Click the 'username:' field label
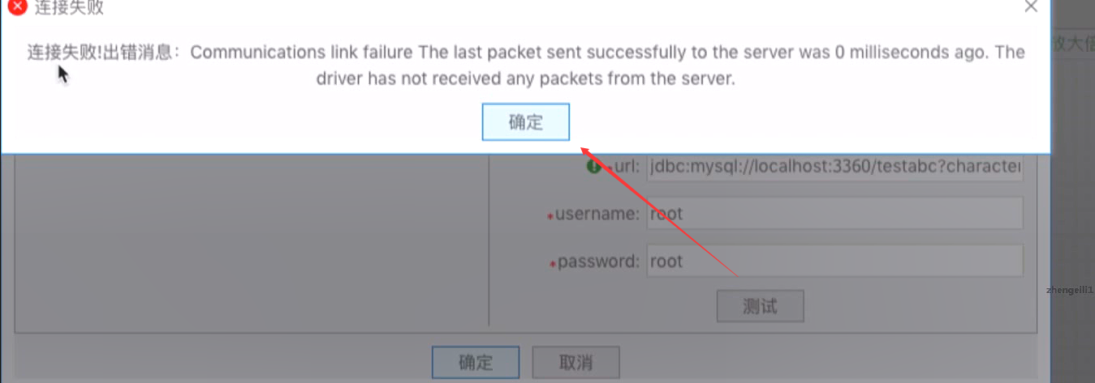1095x383 pixels. point(598,215)
